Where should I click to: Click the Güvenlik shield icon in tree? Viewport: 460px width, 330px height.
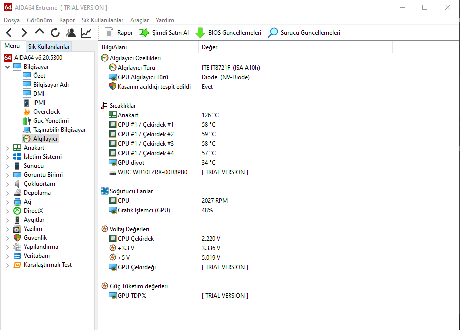(17, 238)
